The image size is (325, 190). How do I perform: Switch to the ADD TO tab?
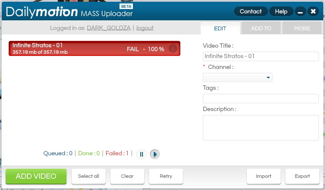(261, 28)
